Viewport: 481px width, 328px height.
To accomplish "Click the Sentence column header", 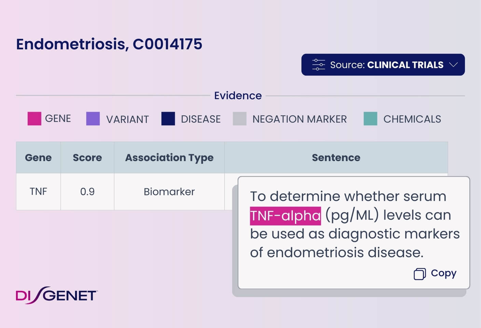I will tap(336, 158).
